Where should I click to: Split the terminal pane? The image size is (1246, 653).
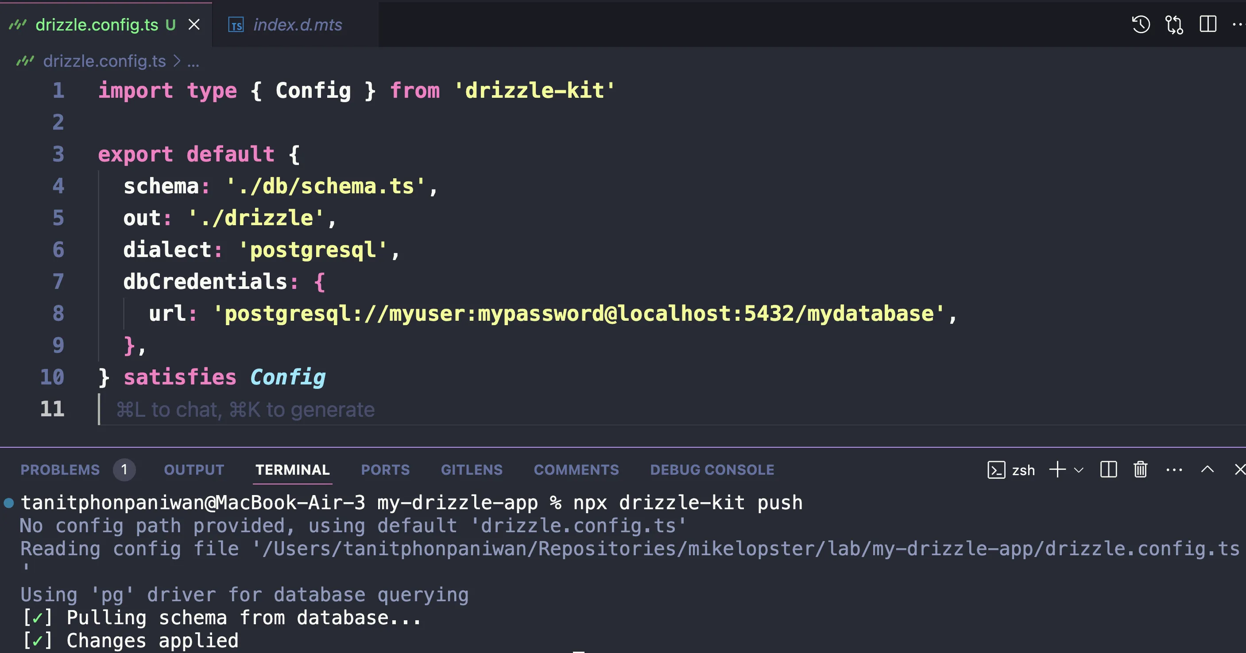[1108, 469]
